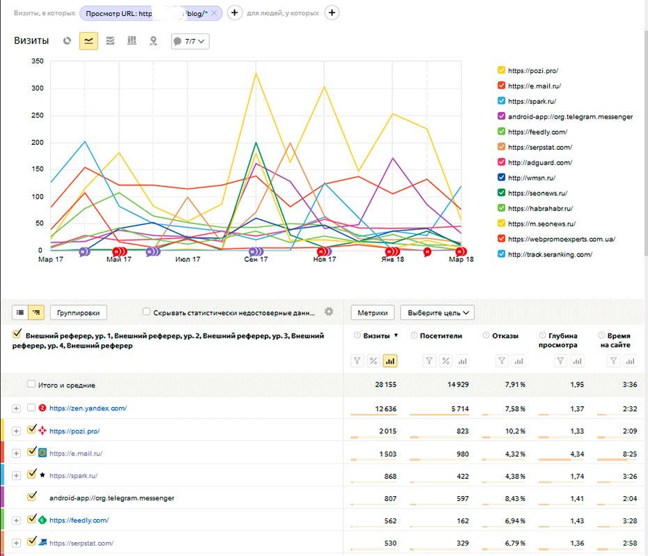This screenshot has height=556, width=648.
Task: Click chart note marker at Ноя 17
Action: (x=324, y=251)
